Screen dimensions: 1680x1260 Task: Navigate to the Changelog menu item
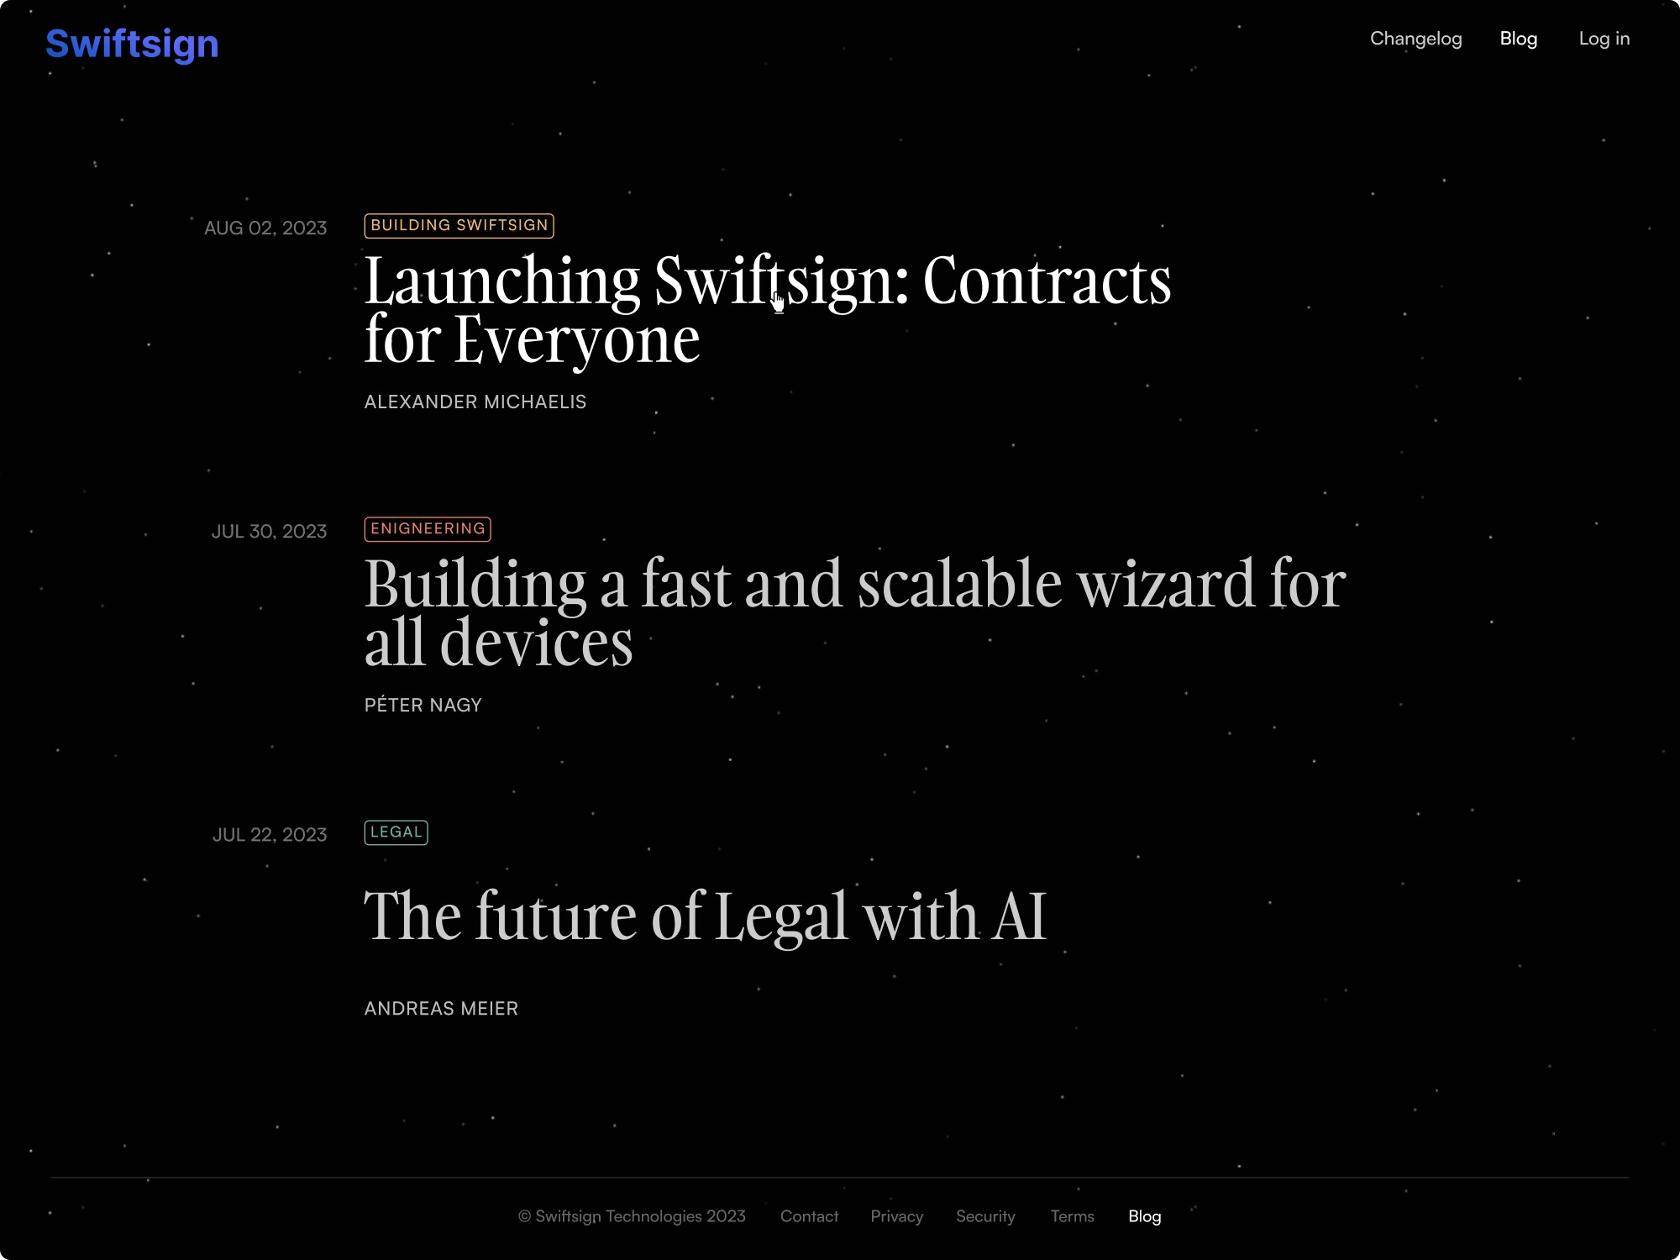tap(1415, 37)
